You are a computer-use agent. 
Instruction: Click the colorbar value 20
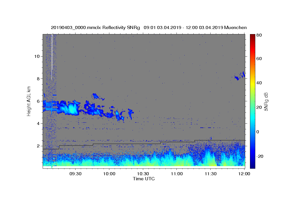click(259, 107)
